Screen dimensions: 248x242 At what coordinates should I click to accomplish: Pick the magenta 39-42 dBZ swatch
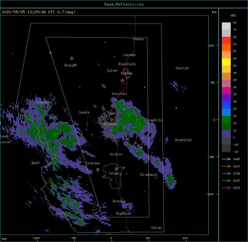tap(226, 91)
